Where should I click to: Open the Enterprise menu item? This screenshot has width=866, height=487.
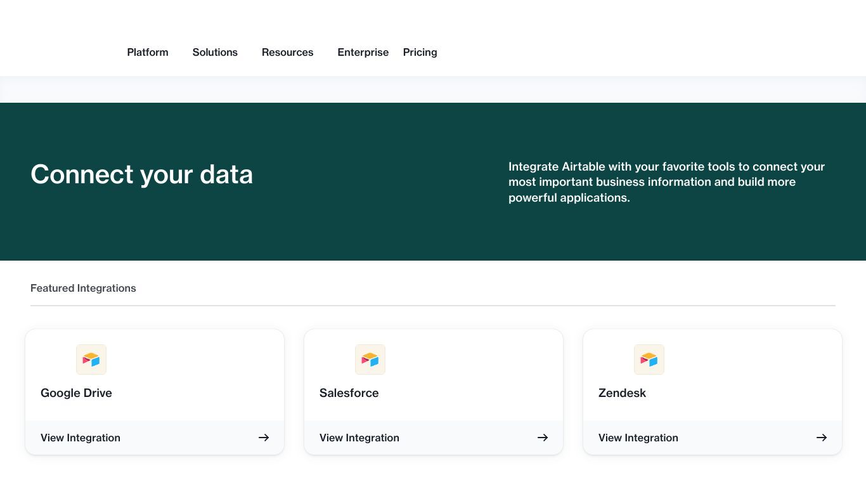[x=363, y=52]
